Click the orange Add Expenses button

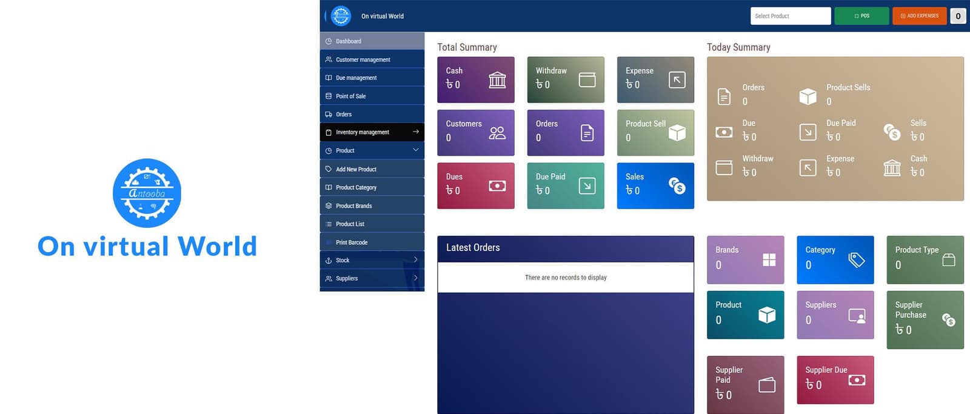[x=920, y=16]
